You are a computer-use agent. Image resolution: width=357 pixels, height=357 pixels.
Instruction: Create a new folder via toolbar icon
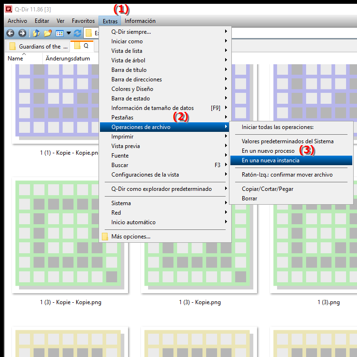[x=48, y=33]
